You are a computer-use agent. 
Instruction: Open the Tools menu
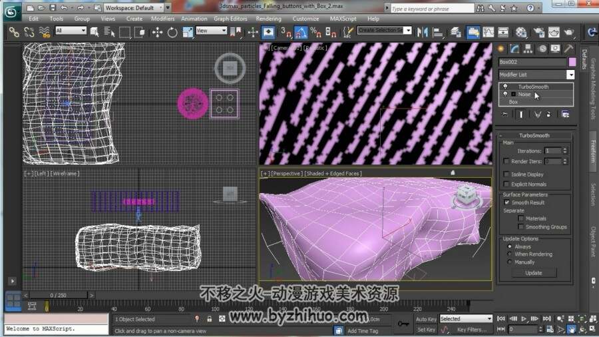tap(56, 19)
